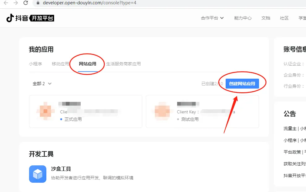Screen dimensions: 306x192
Task: Click the 沙盒工具 description text
Action: click(92, 178)
